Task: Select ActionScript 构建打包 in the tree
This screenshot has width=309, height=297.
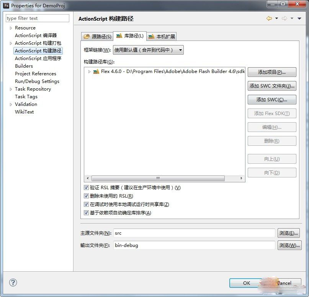Action: pos(38,43)
